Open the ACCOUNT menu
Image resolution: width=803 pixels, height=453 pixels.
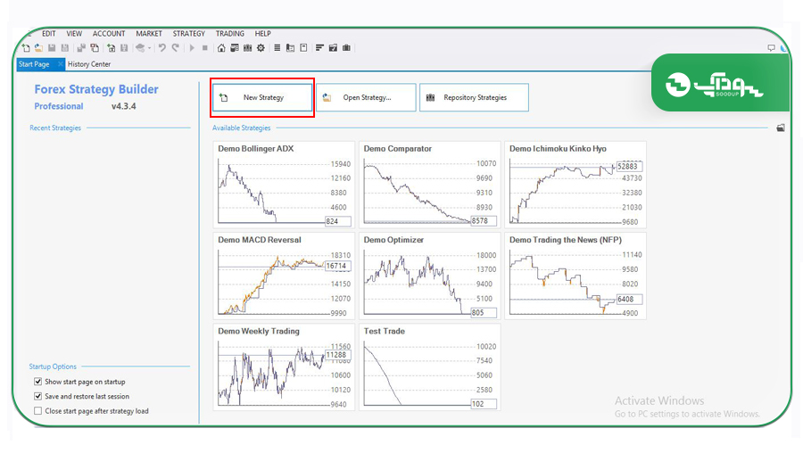(109, 34)
